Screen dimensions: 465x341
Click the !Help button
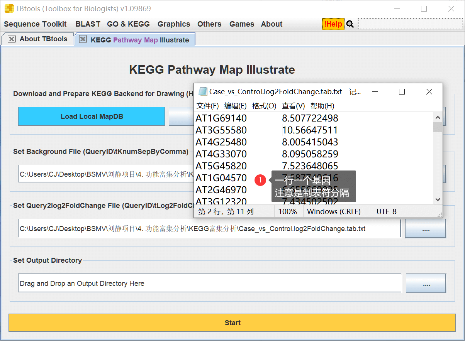coord(333,24)
